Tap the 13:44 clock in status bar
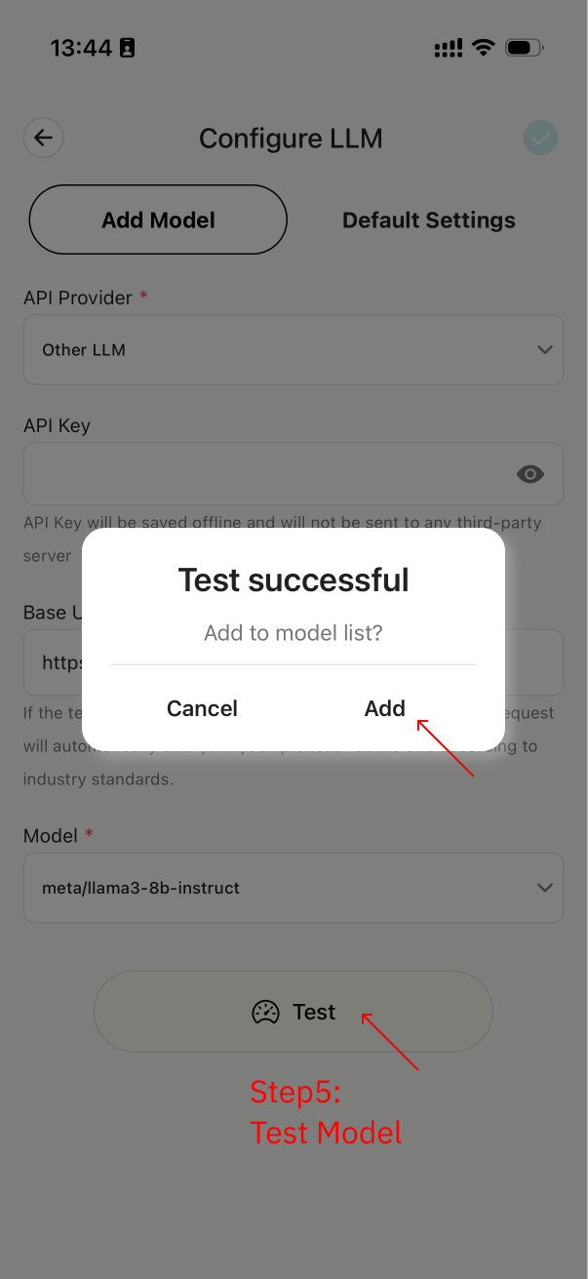 click(80, 47)
